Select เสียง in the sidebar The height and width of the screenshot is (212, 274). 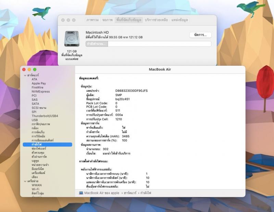[x=35, y=177]
